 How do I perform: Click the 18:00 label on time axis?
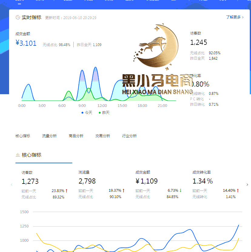[142, 106]
